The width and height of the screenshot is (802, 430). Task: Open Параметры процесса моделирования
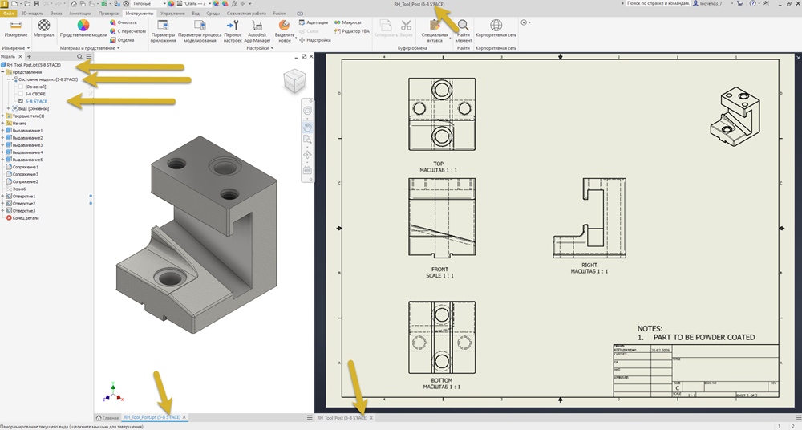(x=200, y=31)
